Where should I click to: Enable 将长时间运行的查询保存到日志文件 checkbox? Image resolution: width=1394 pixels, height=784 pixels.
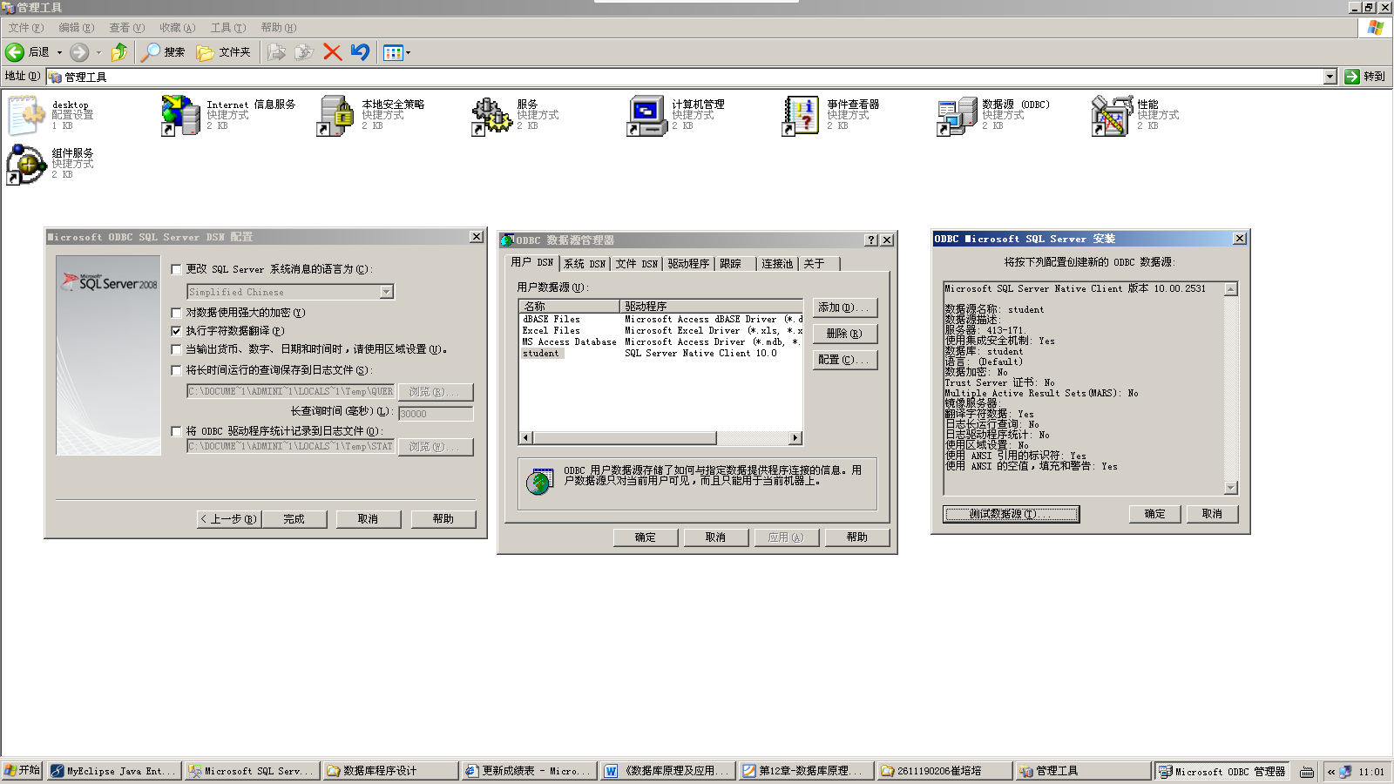click(177, 370)
